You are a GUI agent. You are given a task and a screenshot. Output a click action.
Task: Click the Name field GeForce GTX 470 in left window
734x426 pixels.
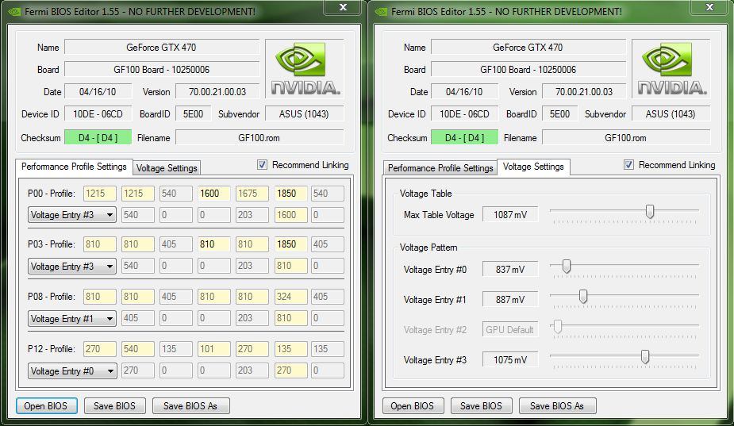coord(162,48)
